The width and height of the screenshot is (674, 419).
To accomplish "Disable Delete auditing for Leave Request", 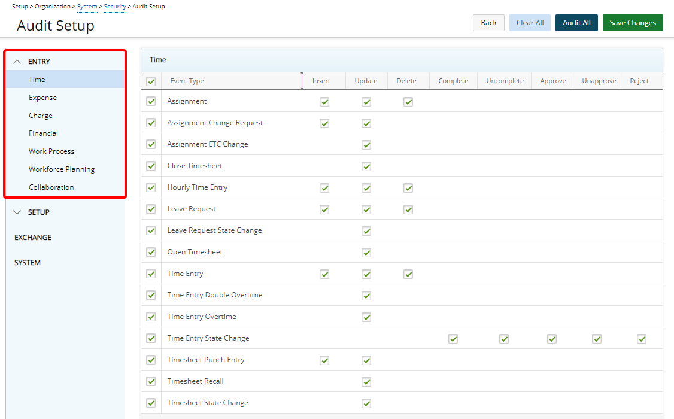I will point(408,209).
